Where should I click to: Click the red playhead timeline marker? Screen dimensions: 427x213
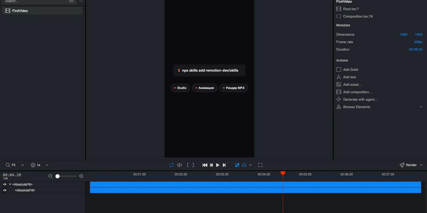[x=283, y=173]
